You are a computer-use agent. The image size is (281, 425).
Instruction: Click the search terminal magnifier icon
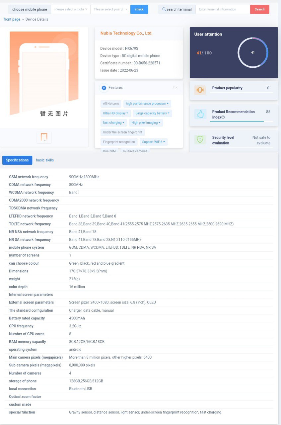164,9
